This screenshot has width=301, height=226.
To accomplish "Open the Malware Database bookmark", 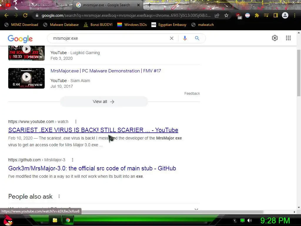I will 61,25.
